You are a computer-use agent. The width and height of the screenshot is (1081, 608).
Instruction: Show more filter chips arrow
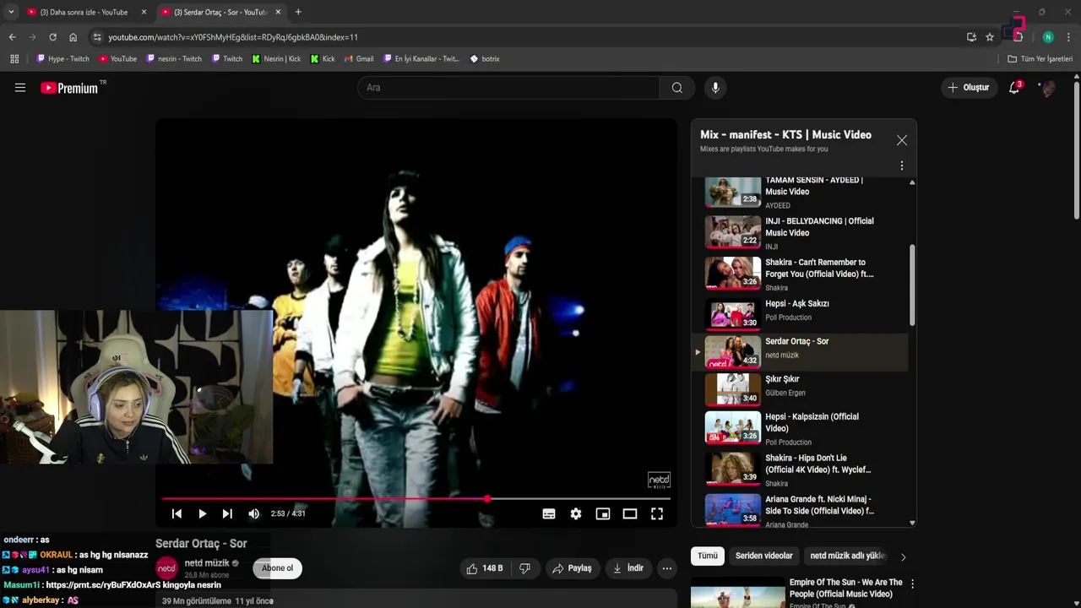point(903,556)
